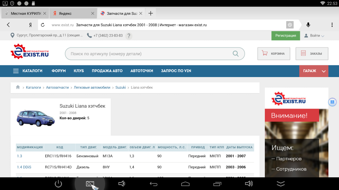339x190 pixels.
Task: Close the Местная КУРИЛКА tab
Action: pos(44,13)
